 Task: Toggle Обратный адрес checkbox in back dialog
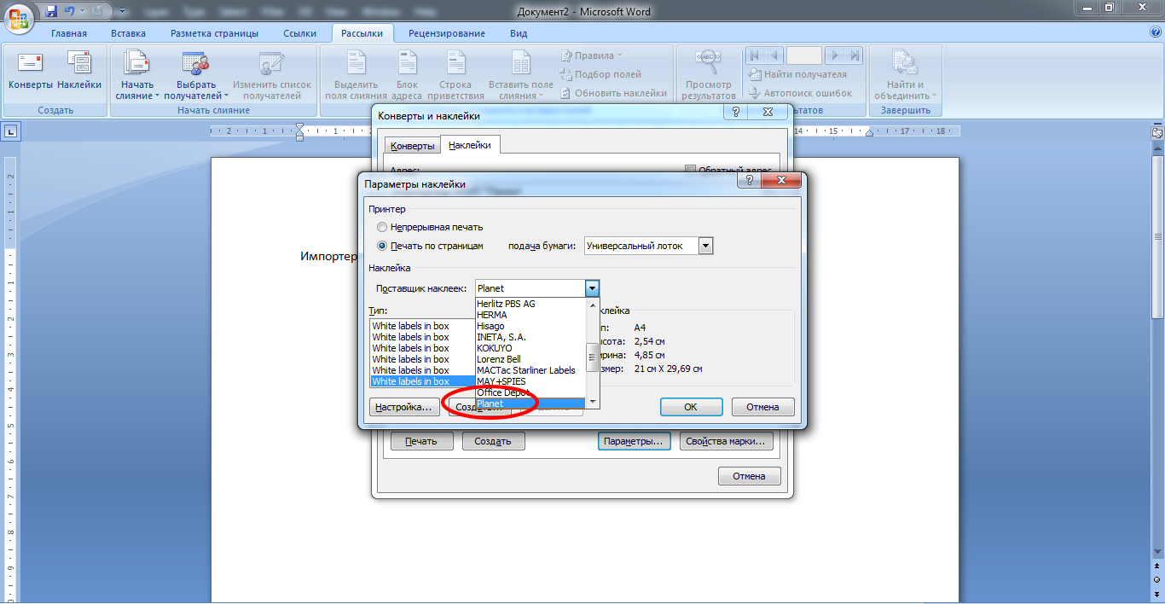(691, 170)
